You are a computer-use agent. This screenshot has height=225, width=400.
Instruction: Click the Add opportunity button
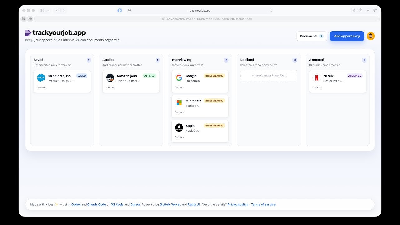pyautogui.click(x=347, y=36)
